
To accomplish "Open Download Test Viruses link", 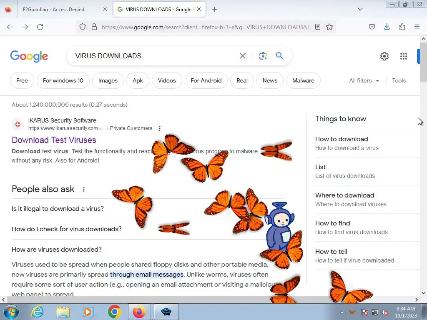I will (x=54, y=140).
